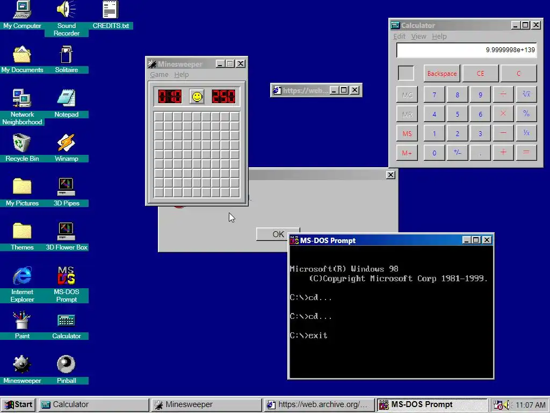Switch to web.archive.org taskbar button
This screenshot has width=550, height=413.
(x=319, y=404)
